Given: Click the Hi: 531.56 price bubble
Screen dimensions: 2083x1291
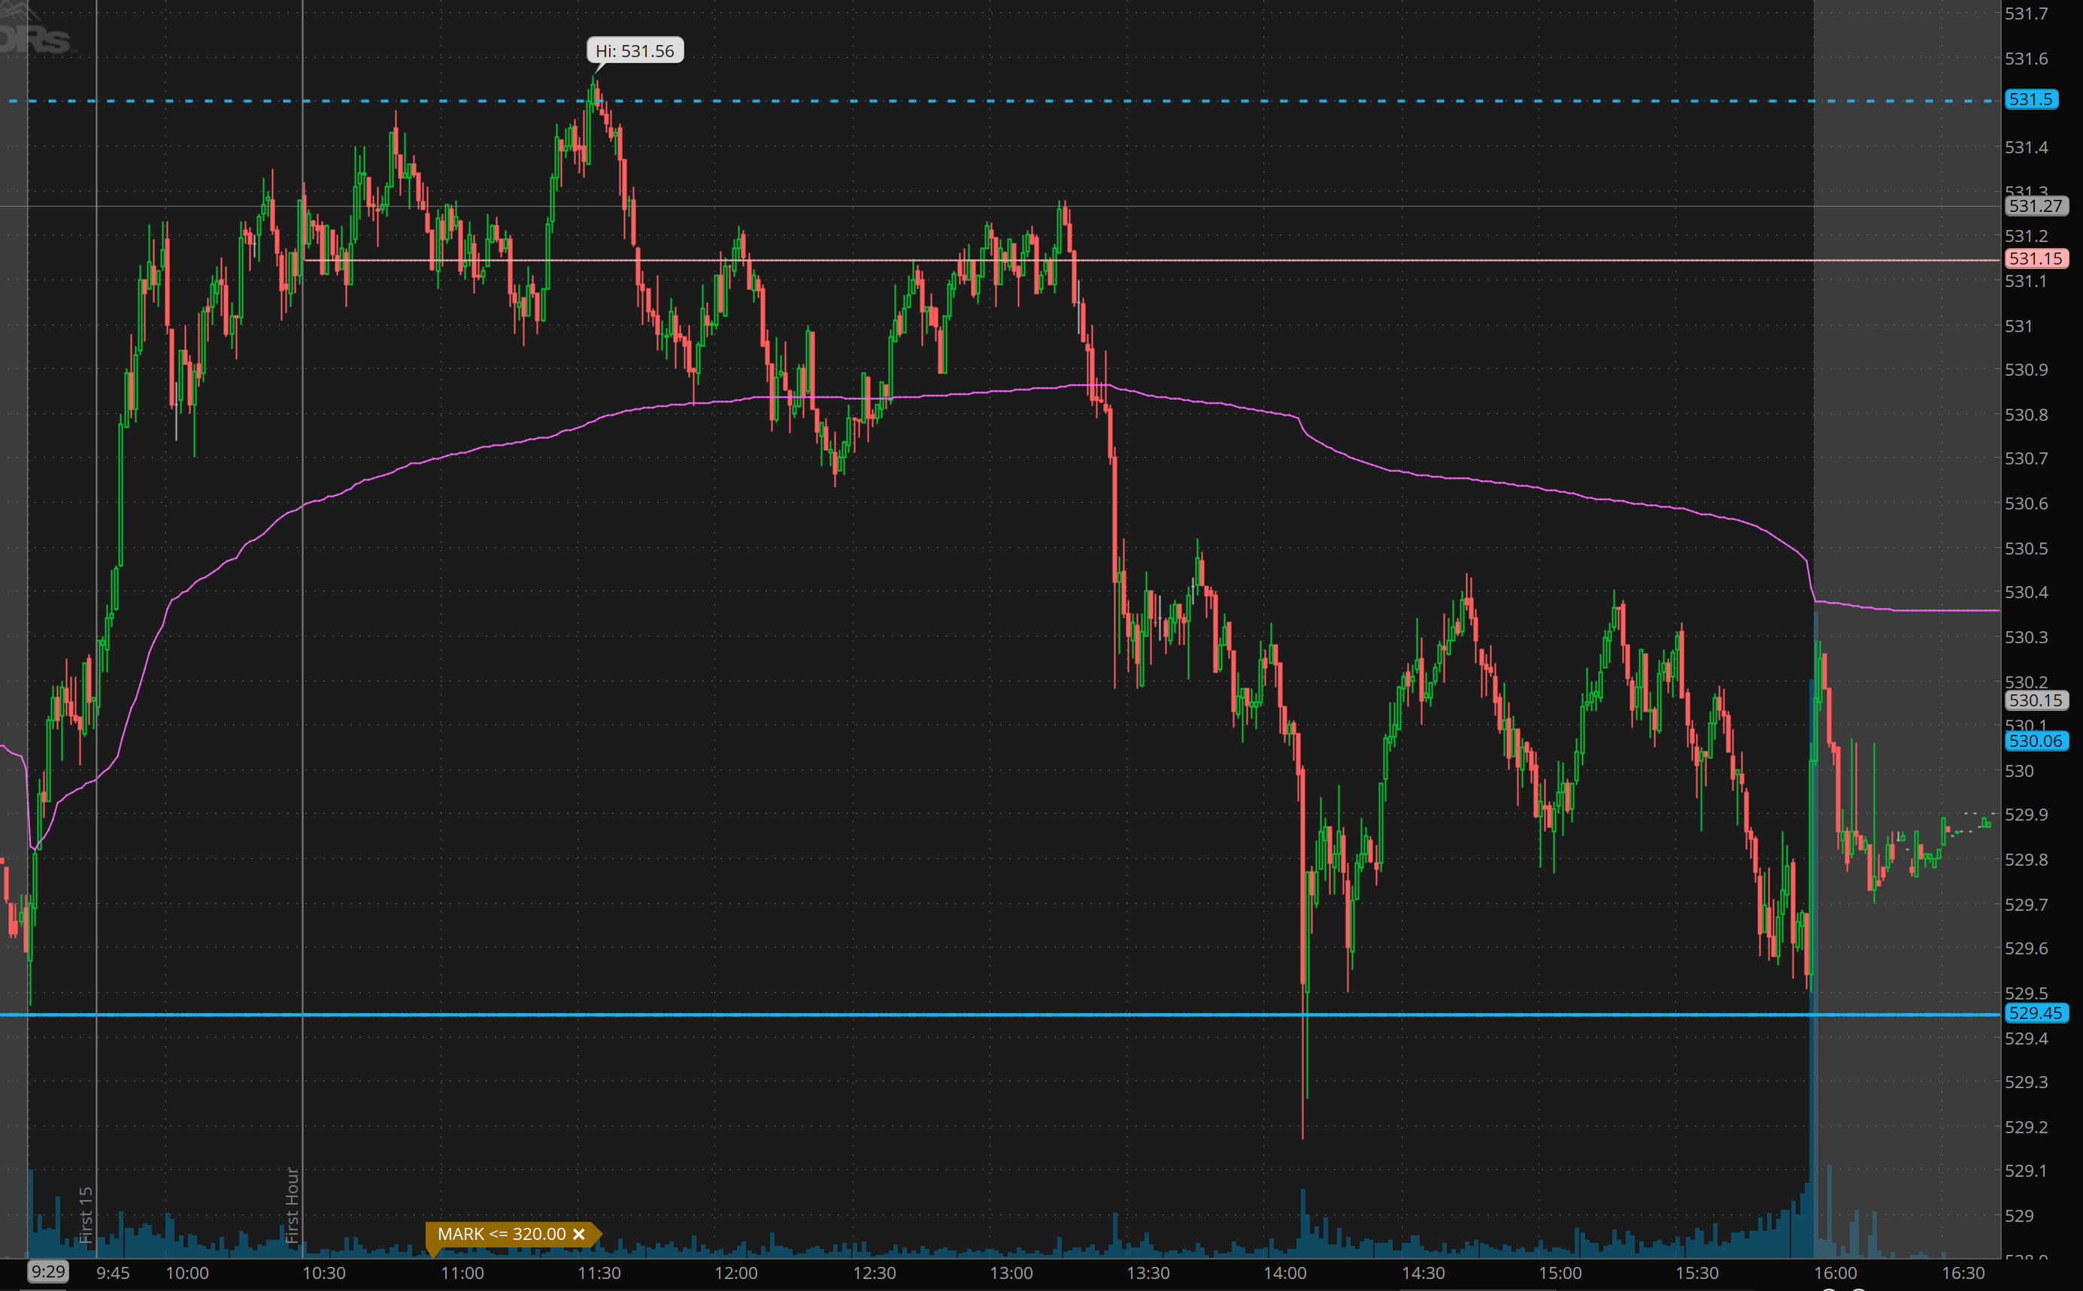Looking at the screenshot, I should click(x=635, y=51).
